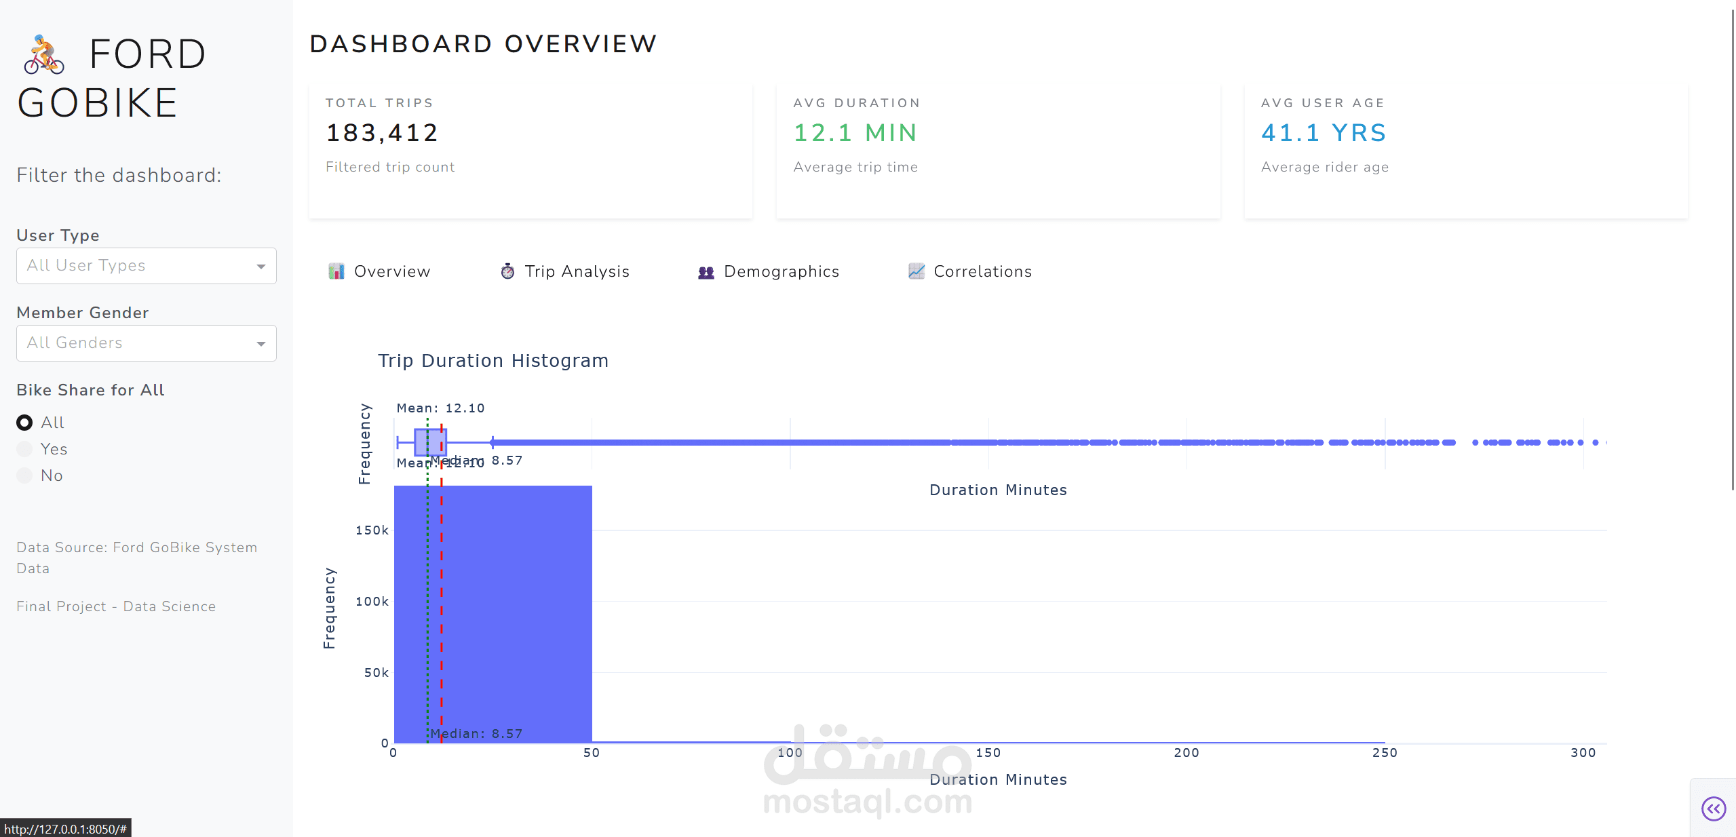Click the Overview tab label

pos(392,271)
